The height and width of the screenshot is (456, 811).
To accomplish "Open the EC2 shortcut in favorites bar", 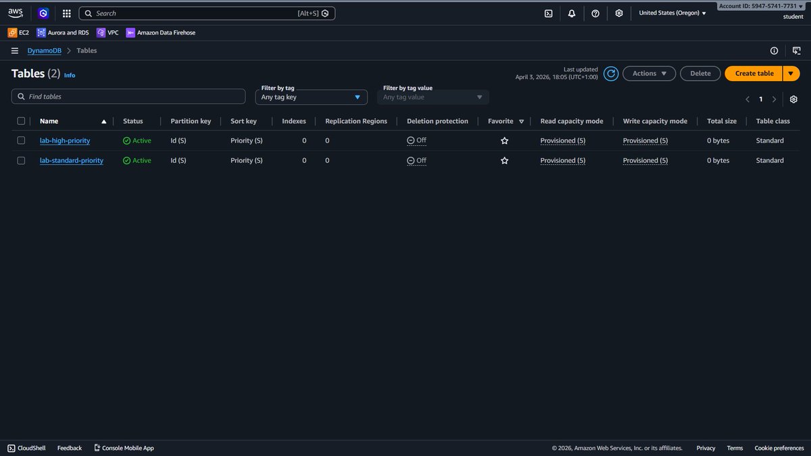I will 18,32.
